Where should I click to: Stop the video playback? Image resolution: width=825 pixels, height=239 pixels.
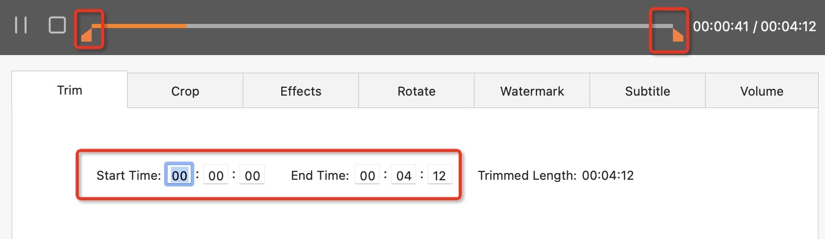[57, 25]
